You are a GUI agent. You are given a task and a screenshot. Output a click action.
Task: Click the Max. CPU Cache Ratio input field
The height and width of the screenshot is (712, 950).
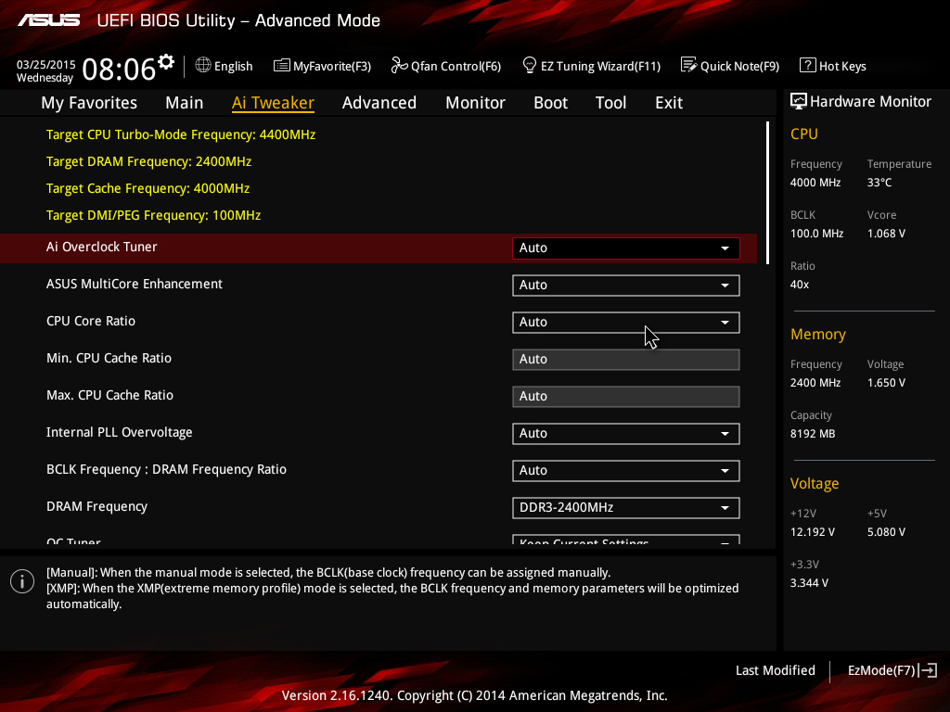pos(626,396)
